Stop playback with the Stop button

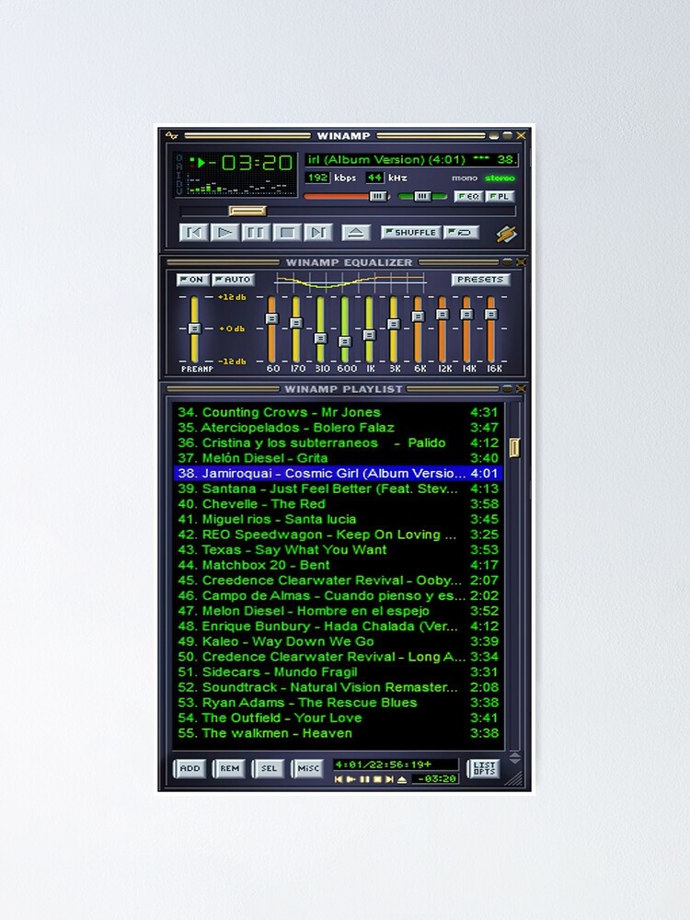(287, 233)
